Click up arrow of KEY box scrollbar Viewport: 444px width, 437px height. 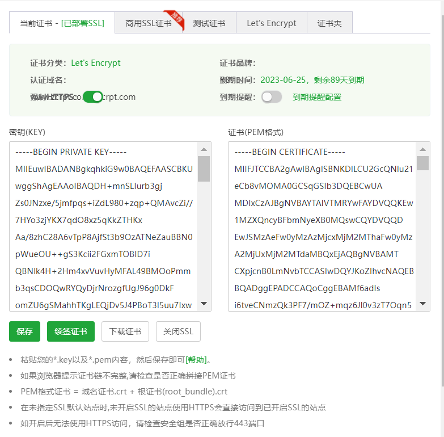(204, 149)
